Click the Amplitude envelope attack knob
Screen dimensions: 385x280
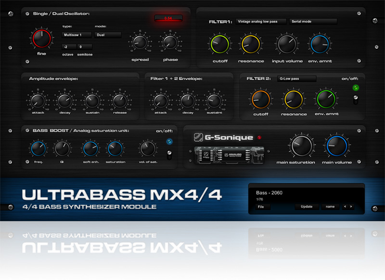tap(38, 101)
